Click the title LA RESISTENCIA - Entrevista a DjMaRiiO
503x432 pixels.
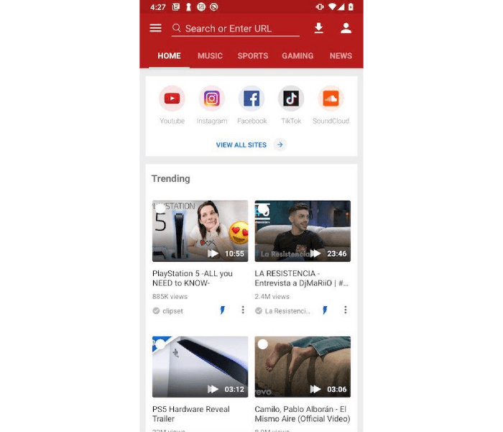[301, 278]
